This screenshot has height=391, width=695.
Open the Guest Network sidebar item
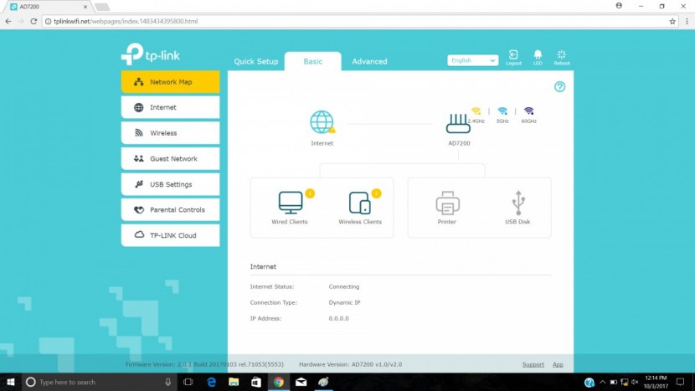[x=170, y=159]
